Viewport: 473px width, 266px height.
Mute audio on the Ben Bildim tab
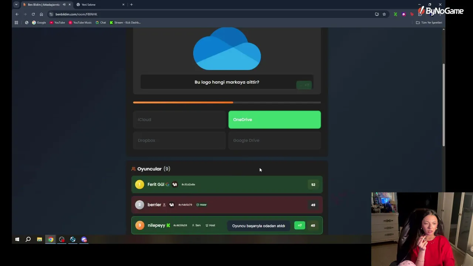click(x=64, y=4)
